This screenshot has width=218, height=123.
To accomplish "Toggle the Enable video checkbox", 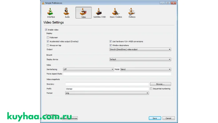I will click(x=46, y=30).
